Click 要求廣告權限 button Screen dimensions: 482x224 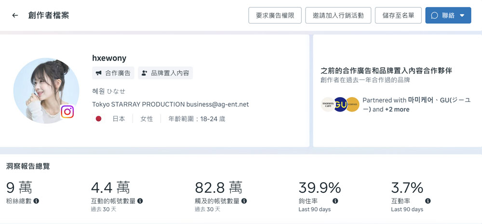coord(275,15)
